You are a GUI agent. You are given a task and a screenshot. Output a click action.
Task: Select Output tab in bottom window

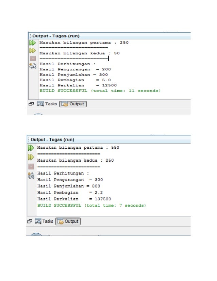click(68, 221)
